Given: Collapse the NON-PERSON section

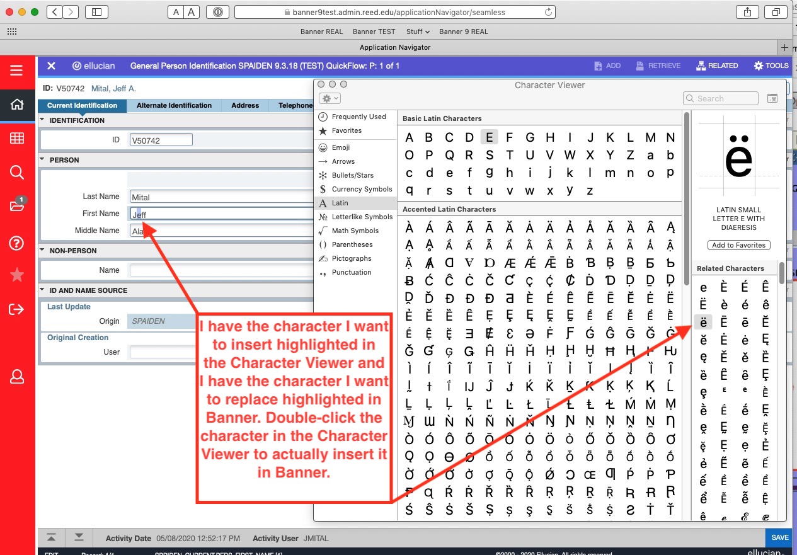Looking at the screenshot, I should (43, 251).
